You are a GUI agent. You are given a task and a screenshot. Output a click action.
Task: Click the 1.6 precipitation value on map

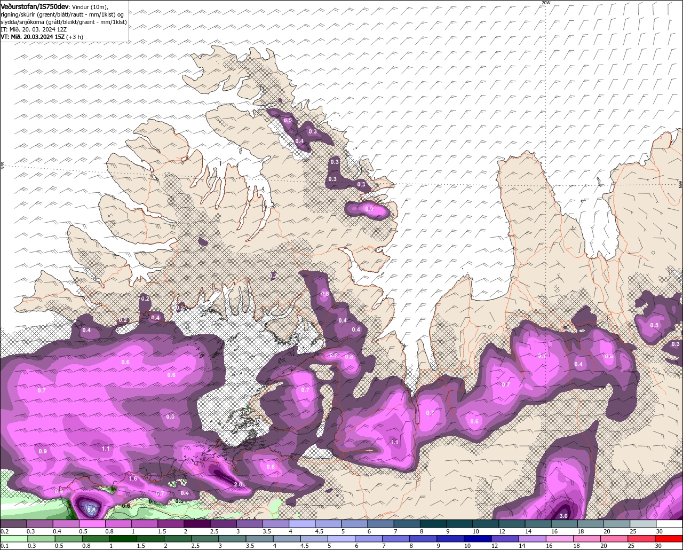pyautogui.click(x=133, y=478)
